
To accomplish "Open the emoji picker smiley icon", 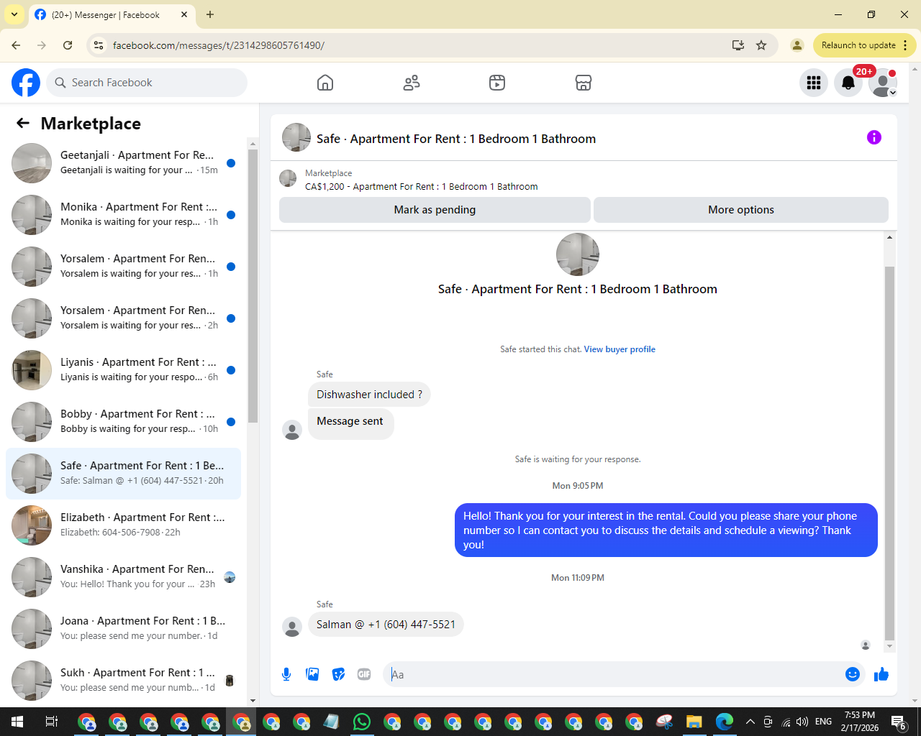I will [x=853, y=674].
